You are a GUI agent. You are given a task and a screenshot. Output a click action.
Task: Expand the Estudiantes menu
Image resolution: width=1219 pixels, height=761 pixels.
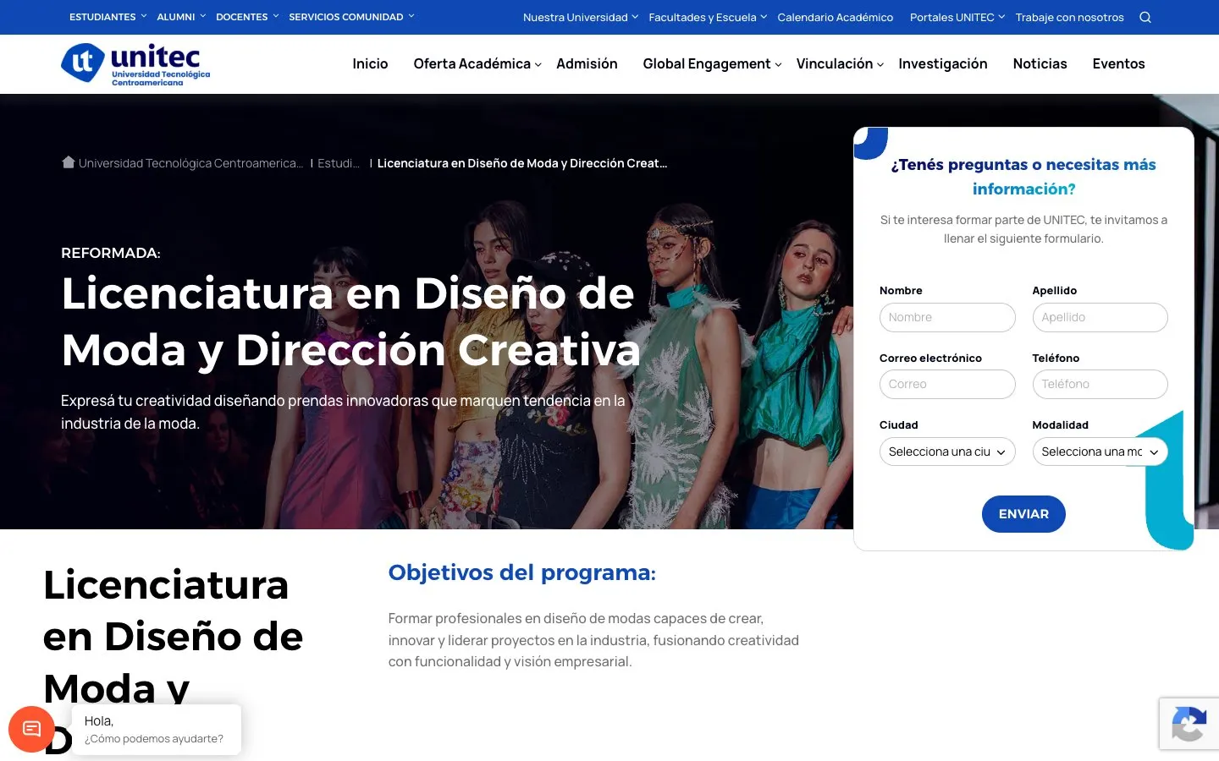(x=108, y=17)
